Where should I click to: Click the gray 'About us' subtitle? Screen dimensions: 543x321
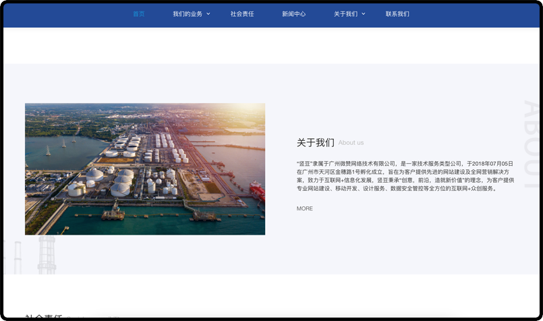pos(351,143)
